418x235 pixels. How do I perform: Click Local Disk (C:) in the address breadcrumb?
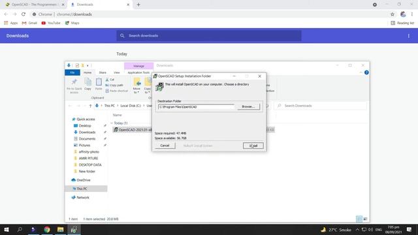click(131, 106)
